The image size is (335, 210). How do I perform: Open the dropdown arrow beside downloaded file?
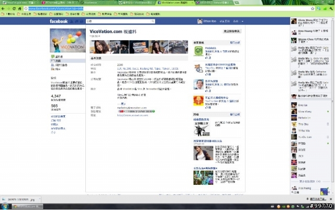(40, 200)
